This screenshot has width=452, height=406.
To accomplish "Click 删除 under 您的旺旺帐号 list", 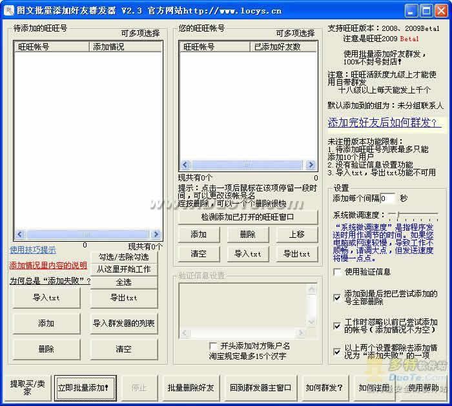I will (247, 235).
